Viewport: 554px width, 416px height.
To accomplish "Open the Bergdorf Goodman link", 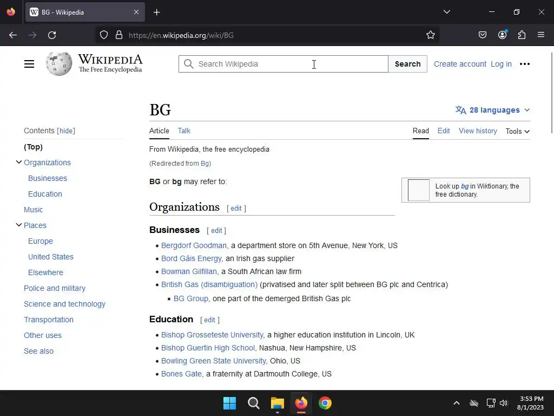I will [x=195, y=245].
